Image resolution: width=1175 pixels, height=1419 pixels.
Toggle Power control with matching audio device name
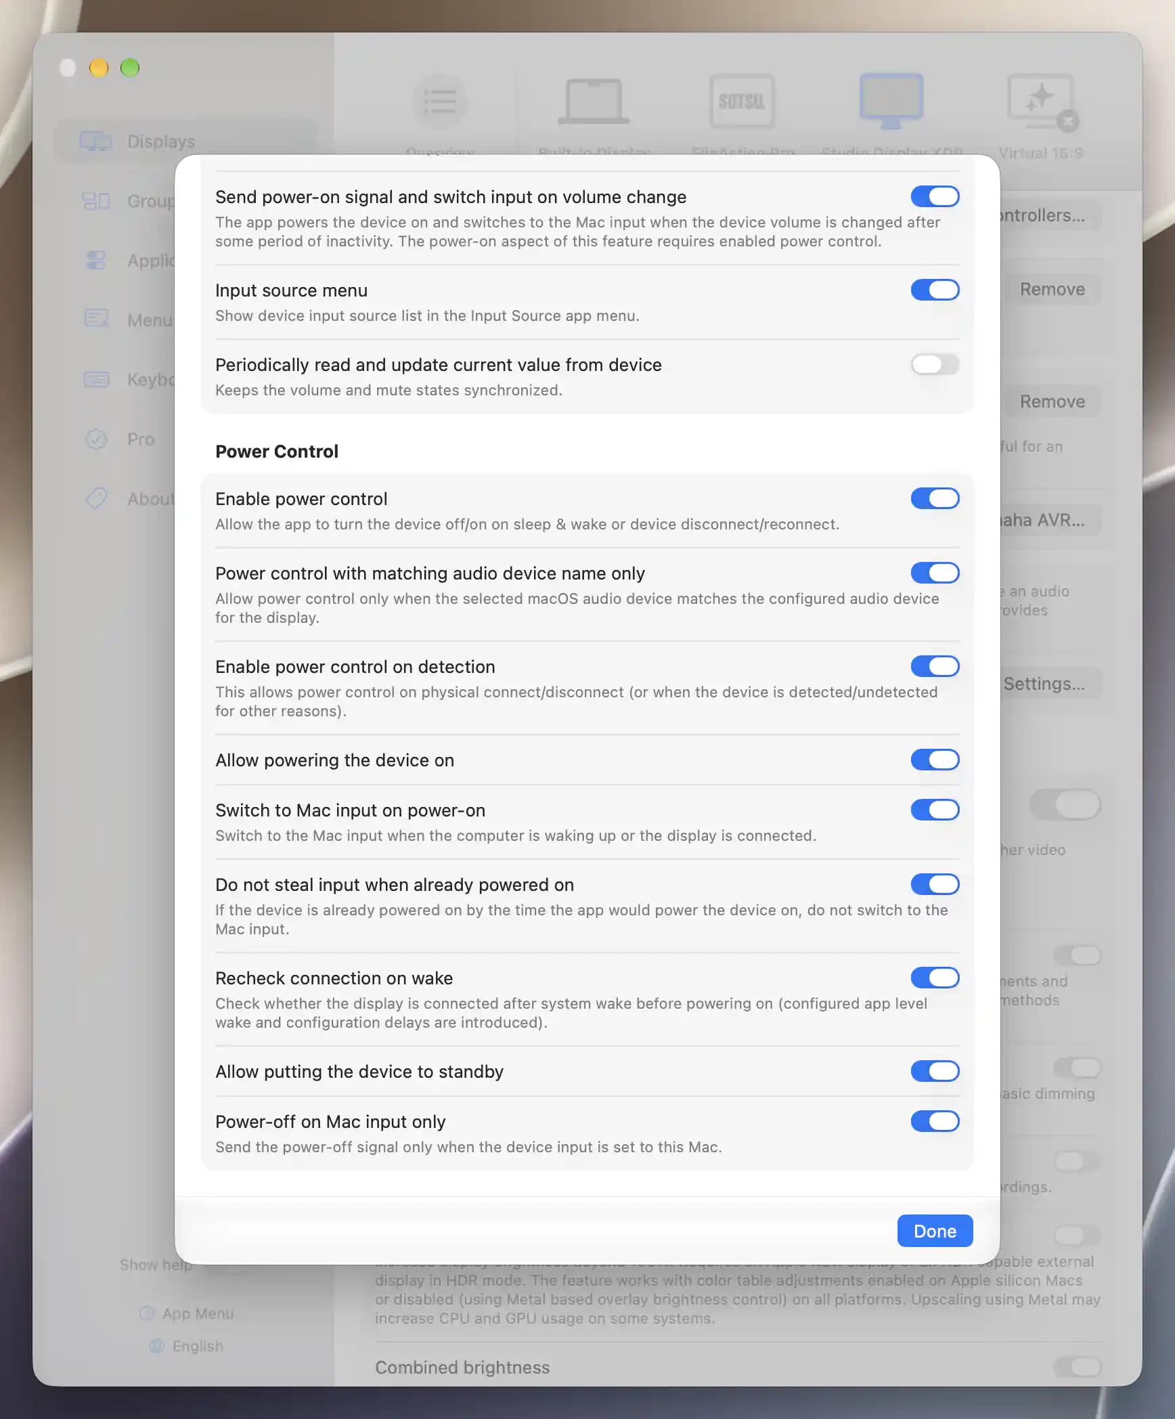935,573
